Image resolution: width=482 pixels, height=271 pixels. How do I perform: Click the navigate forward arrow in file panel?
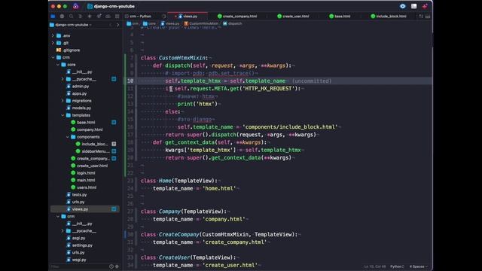tap(117, 25)
